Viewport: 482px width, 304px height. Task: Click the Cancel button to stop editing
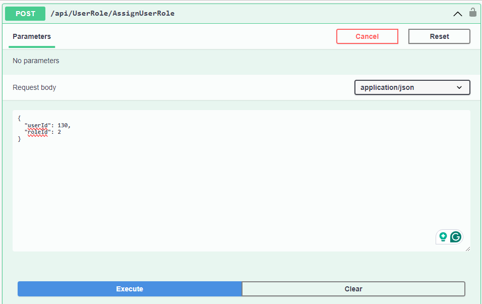click(x=367, y=36)
